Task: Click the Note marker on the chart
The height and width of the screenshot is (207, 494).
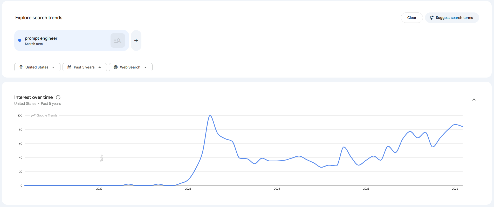Action: (101, 158)
